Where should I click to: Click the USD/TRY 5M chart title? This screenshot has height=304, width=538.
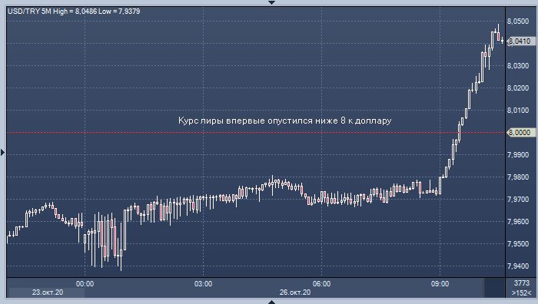coord(74,12)
